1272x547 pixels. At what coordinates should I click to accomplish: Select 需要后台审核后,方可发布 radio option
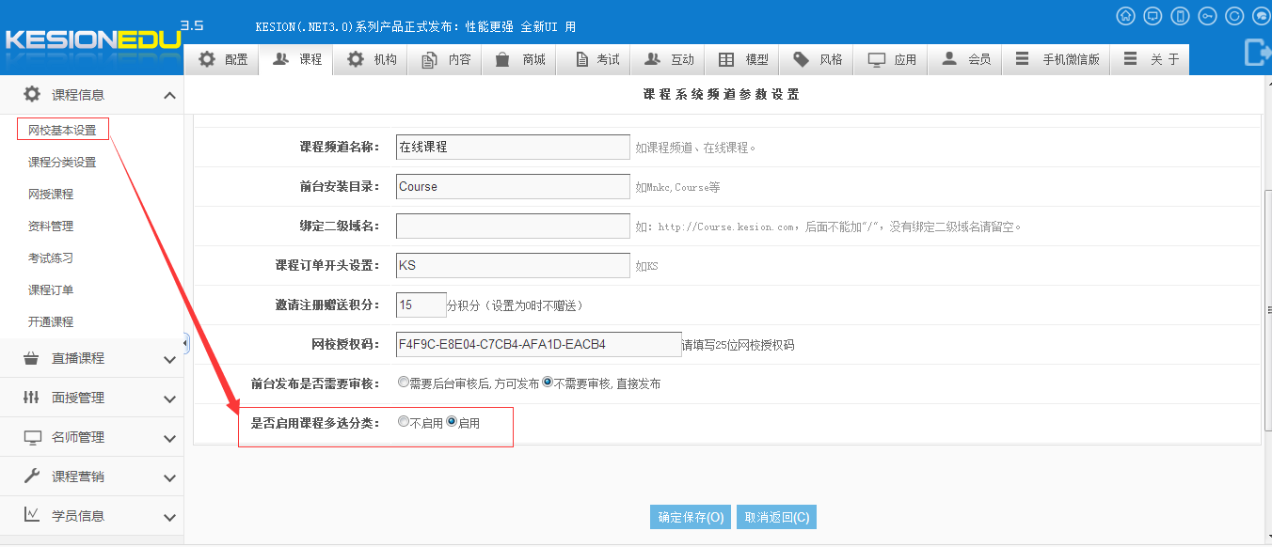[x=404, y=383]
